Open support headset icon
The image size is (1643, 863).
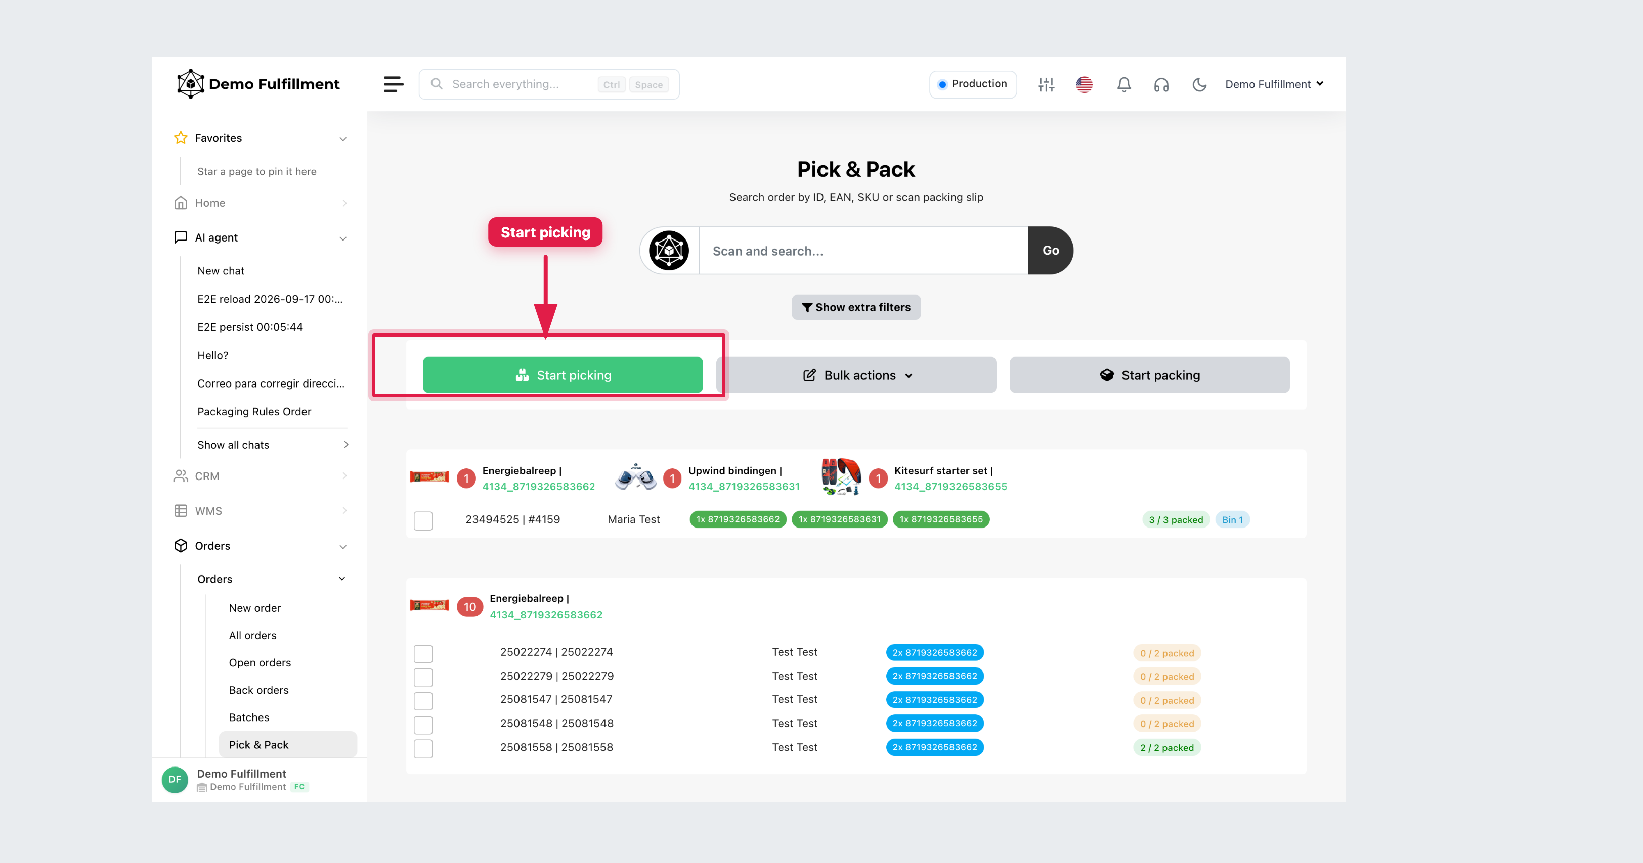(x=1161, y=84)
